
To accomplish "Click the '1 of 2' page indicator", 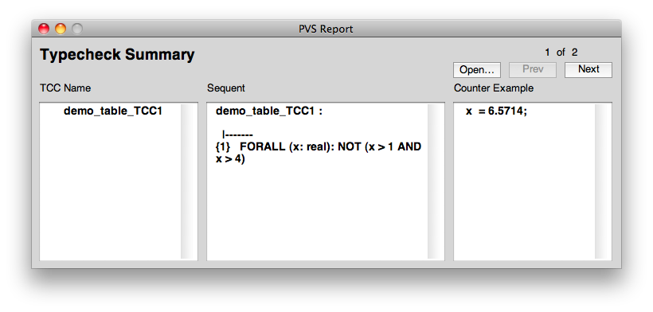I will coord(561,53).
